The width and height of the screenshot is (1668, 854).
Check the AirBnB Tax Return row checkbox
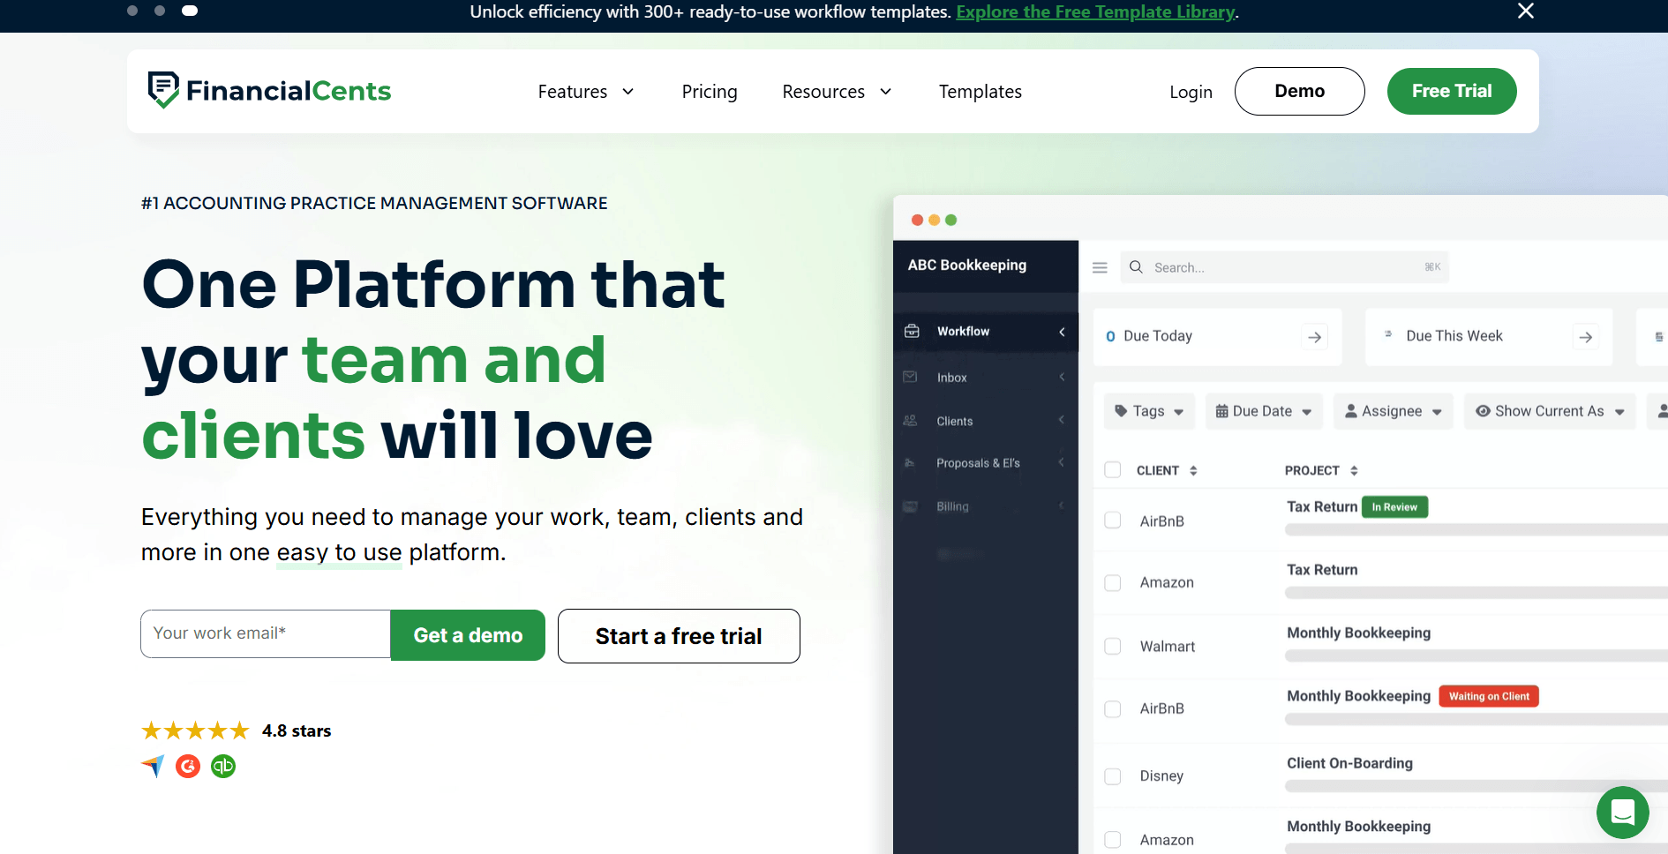coord(1113,521)
